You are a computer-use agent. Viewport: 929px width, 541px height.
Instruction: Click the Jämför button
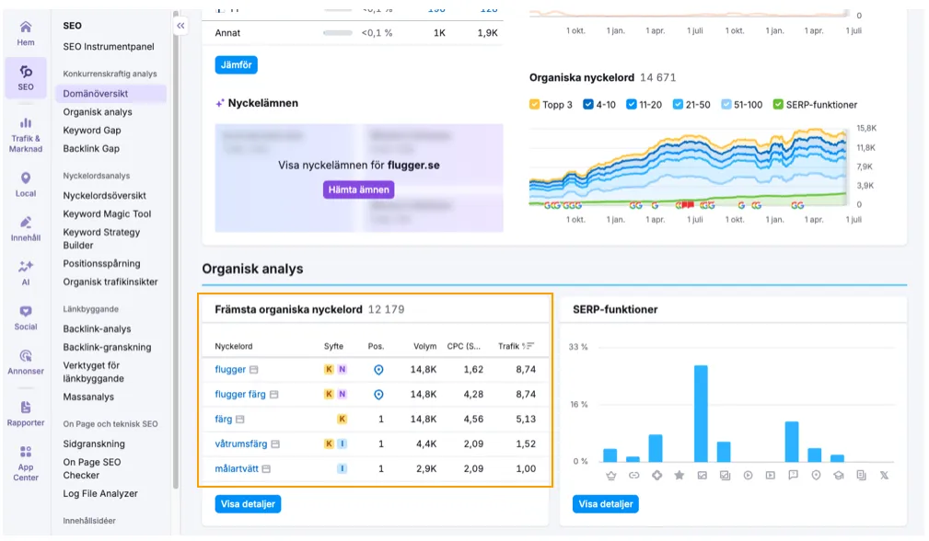coord(236,65)
